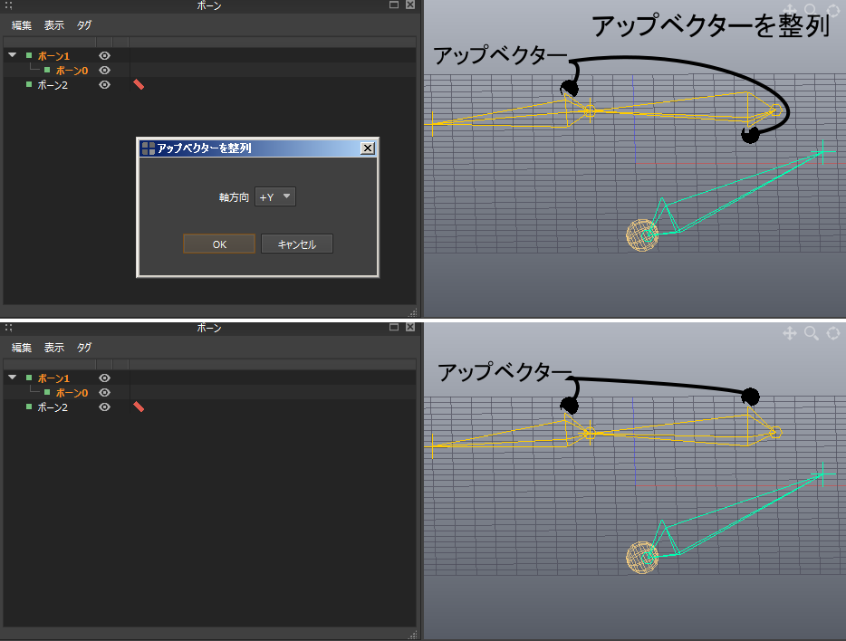
Task: Hide ボーン1 via eye icon, upper panel
Action: (105, 55)
